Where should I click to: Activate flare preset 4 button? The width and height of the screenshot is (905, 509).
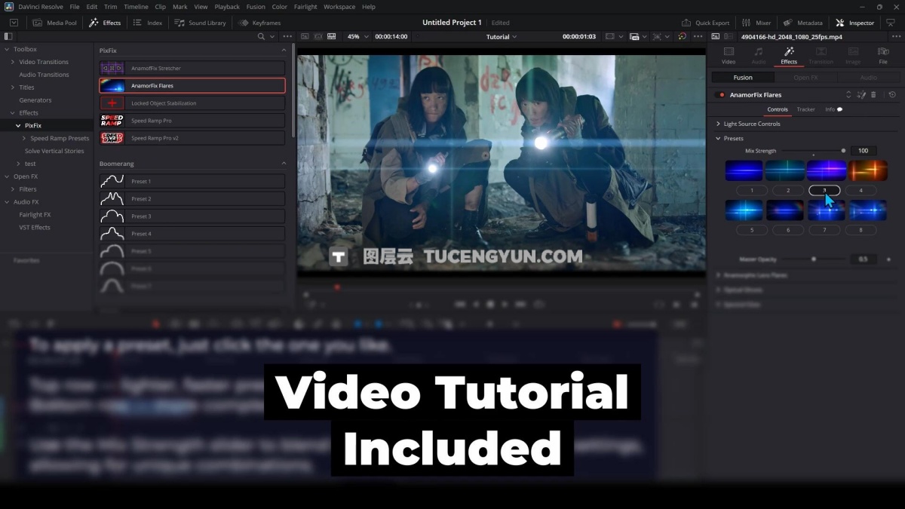861,191
